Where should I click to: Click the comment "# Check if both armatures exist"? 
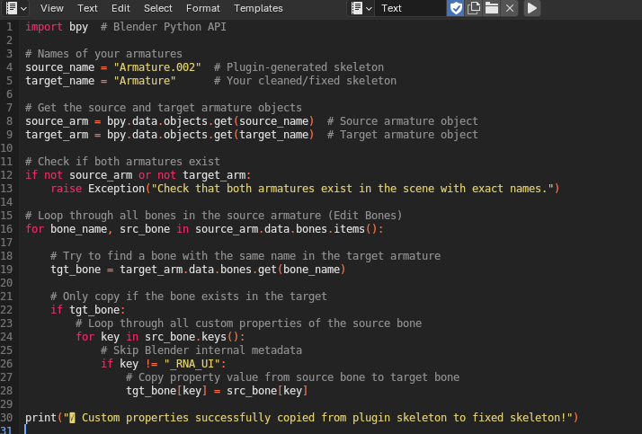123,162
